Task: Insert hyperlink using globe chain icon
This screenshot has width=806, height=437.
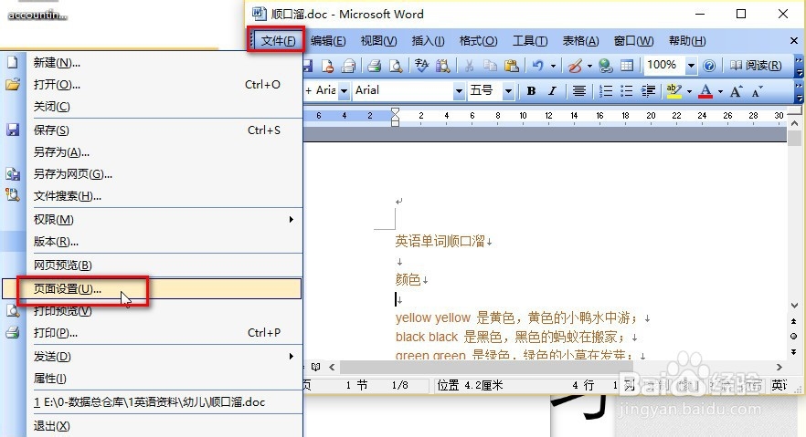Action: 606,66
